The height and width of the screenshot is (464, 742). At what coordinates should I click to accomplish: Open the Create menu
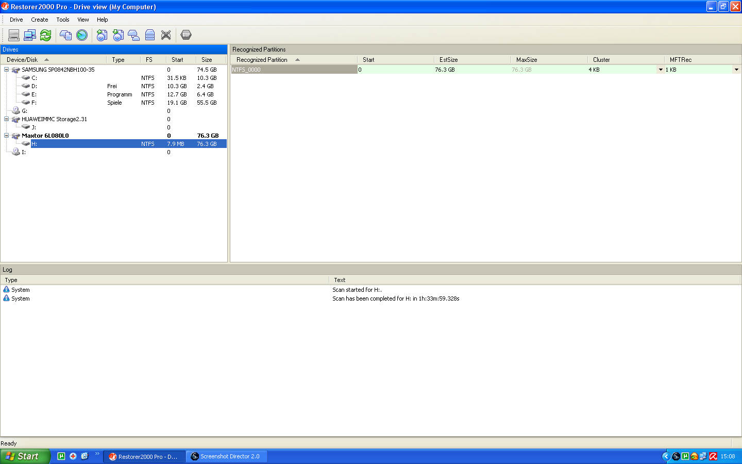40,20
